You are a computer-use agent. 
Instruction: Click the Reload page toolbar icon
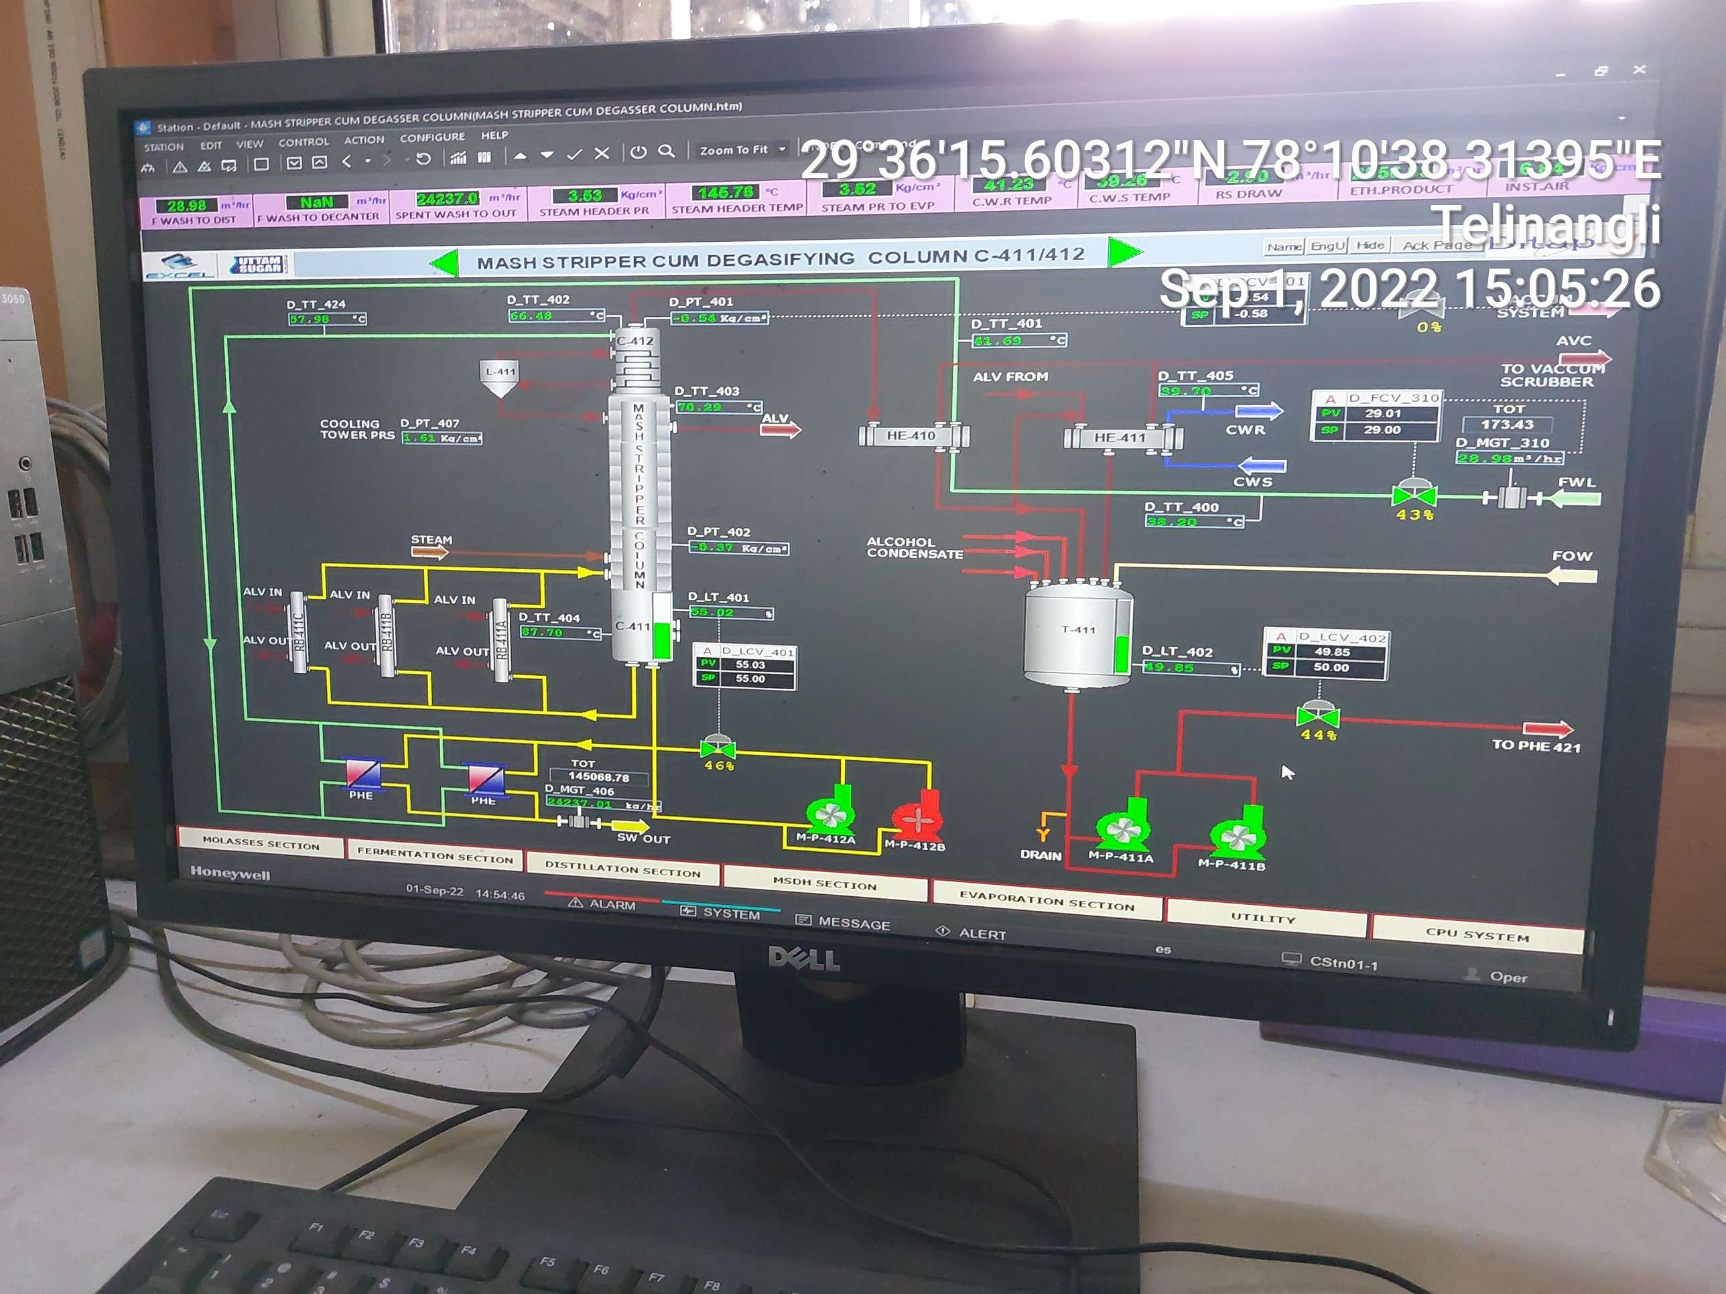coord(423,158)
